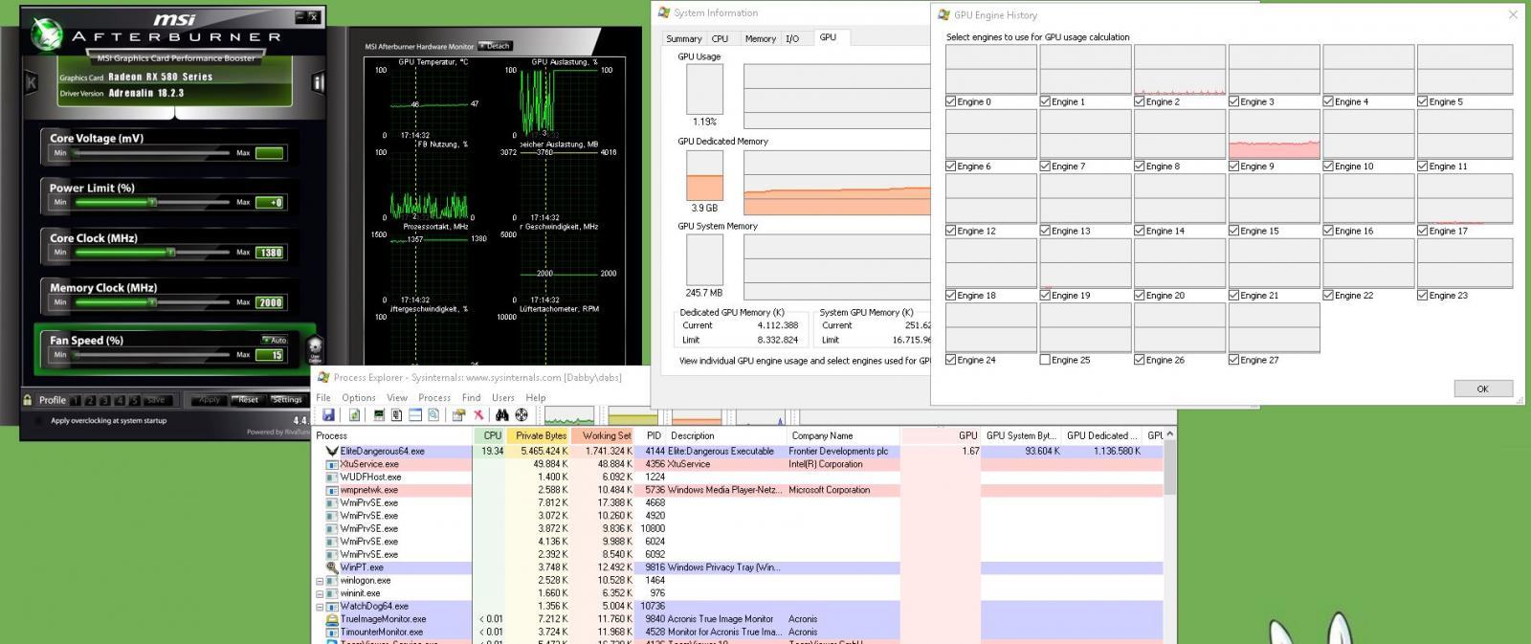Image resolution: width=1531 pixels, height=644 pixels.
Task: Collapse the wininit.exe tree node
Action: (x=320, y=593)
